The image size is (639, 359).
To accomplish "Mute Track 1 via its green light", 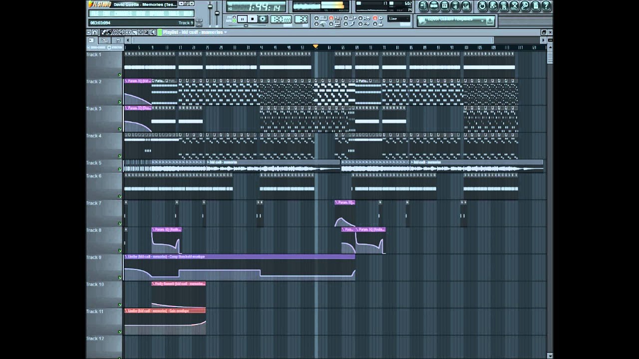I will click(x=120, y=75).
